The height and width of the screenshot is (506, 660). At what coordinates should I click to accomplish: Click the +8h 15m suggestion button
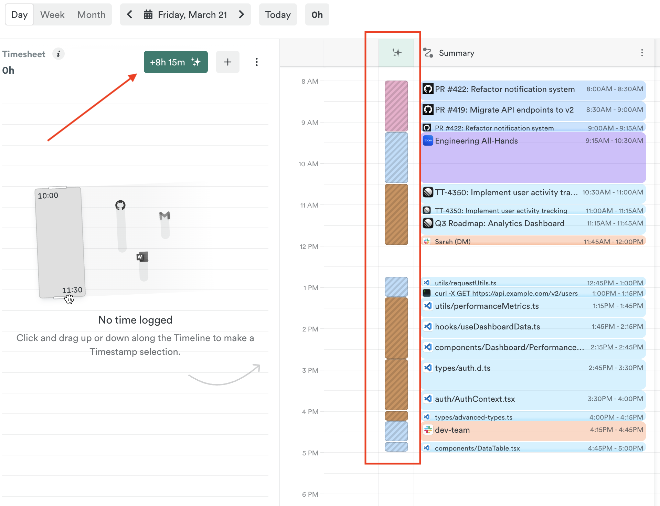click(x=175, y=62)
